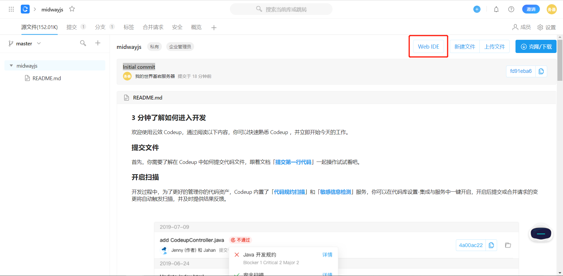
Task: Open the 代码规约扫描 link
Action: coord(289,192)
